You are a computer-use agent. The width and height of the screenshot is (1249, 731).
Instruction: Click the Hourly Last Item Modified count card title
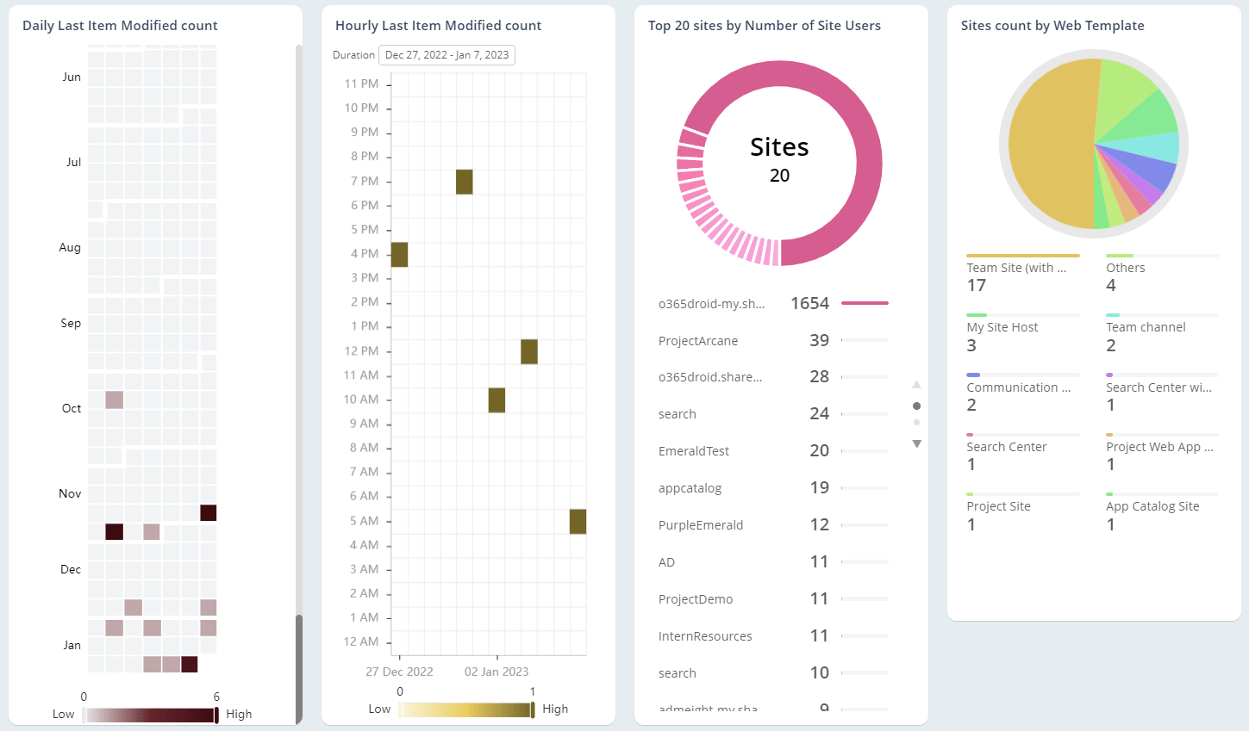(438, 25)
